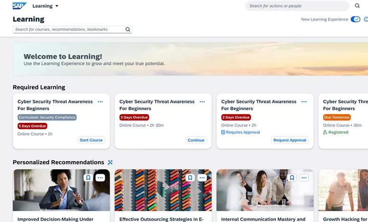The width and height of the screenshot is (368, 222).
Task: Click the search icon in the courses search box
Action: pyautogui.click(x=128, y=29)
